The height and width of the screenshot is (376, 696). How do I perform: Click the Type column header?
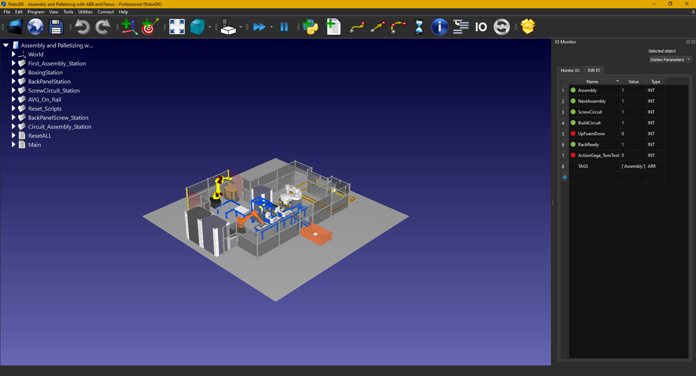(x=656, y=81)
